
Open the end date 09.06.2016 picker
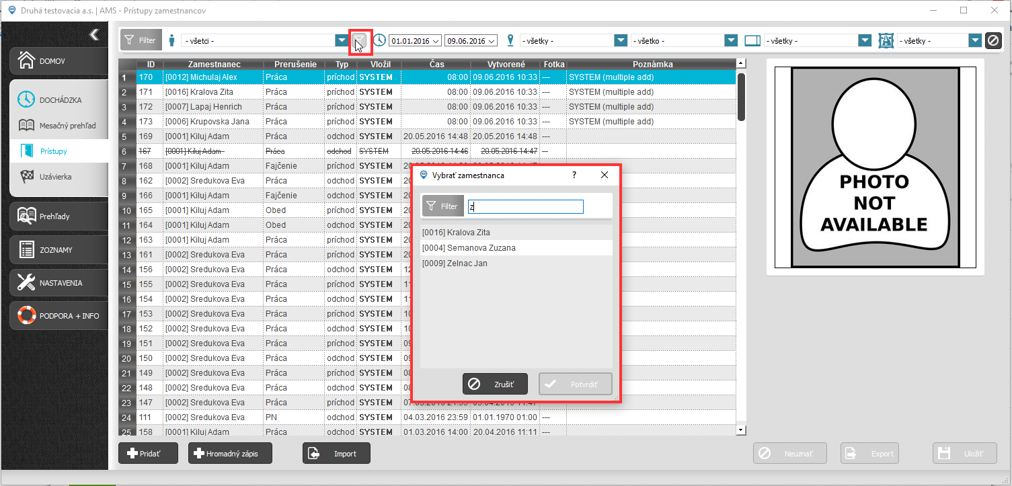[x=471, y=40]
